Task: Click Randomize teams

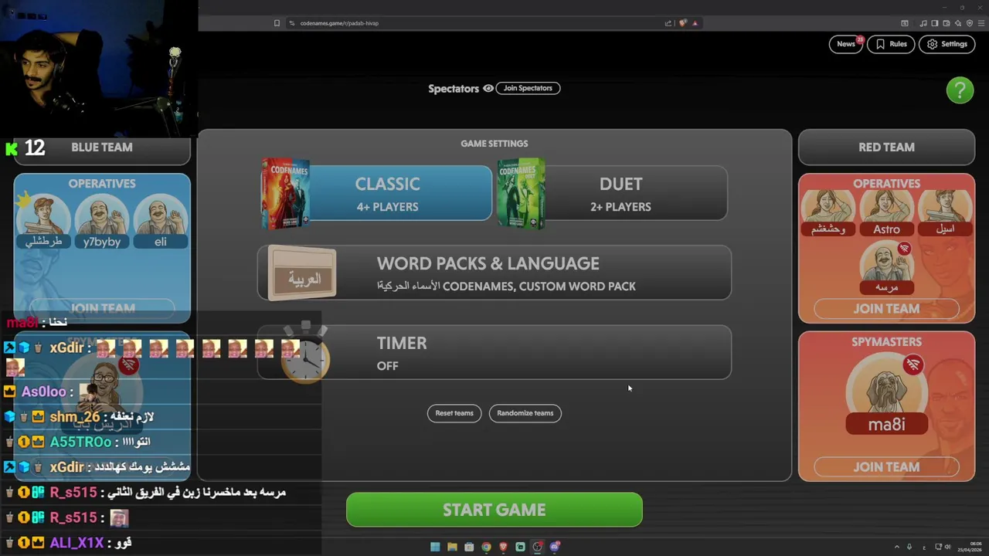Action: pos(525,413)
